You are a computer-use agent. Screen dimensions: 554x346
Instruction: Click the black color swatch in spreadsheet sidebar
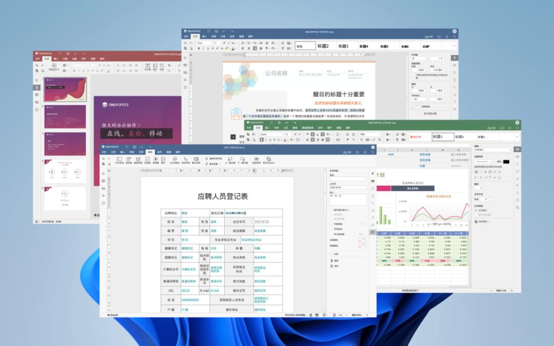pos(506,162)
